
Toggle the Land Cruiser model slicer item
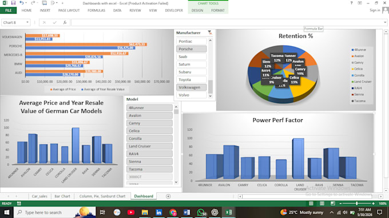pos(149,146)
